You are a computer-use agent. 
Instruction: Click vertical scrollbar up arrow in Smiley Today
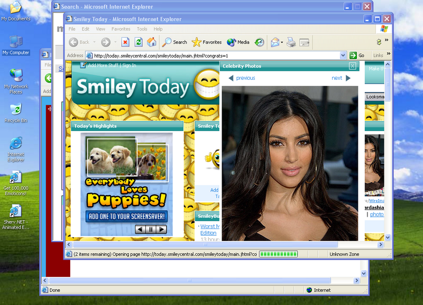pos(388,64)
